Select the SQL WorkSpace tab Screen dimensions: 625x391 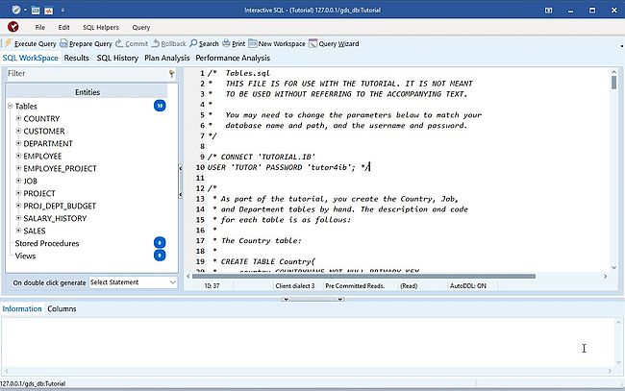tap(31, 58)
